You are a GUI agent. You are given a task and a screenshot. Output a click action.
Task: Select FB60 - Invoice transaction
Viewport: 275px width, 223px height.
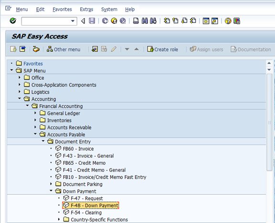point(78,149)
